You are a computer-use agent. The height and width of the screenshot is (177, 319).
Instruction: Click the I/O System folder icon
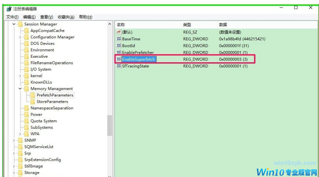pos(26,69)
